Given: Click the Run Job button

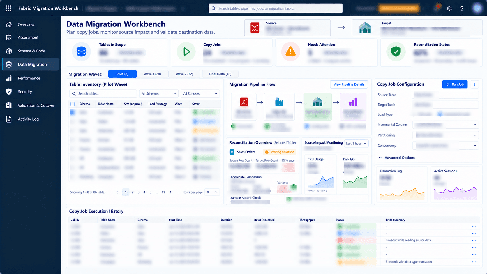Looking at the screenshot, I should 455,84.
